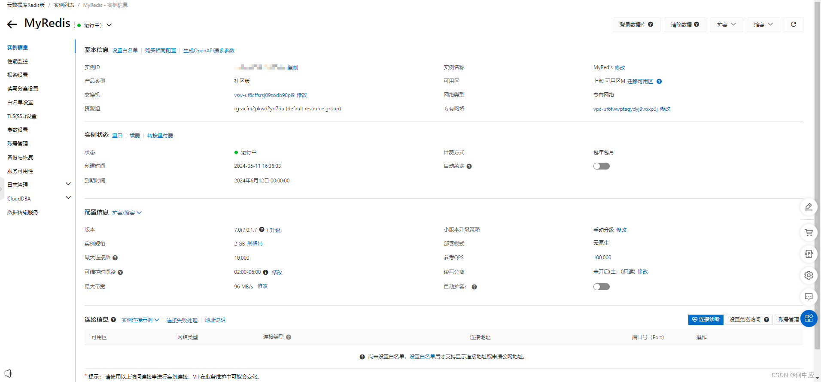Open the settings gear floating icon

809,276
